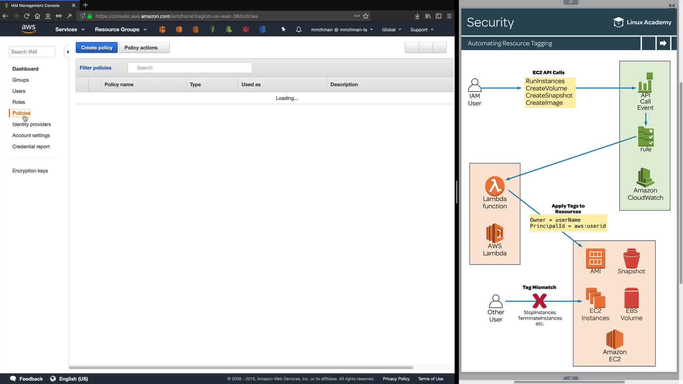Screen dimensions: 683x384
Task: Click the horizontal scrollbar below policy list
Action: (x=241, y=367)
